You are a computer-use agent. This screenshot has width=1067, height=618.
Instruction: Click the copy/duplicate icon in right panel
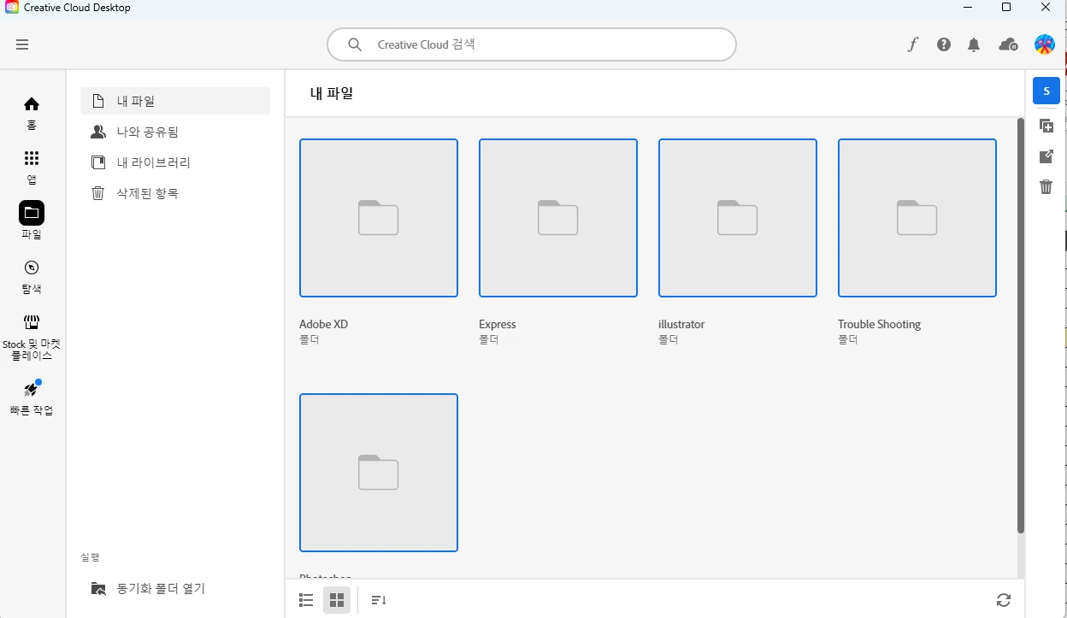[1046, 126]
